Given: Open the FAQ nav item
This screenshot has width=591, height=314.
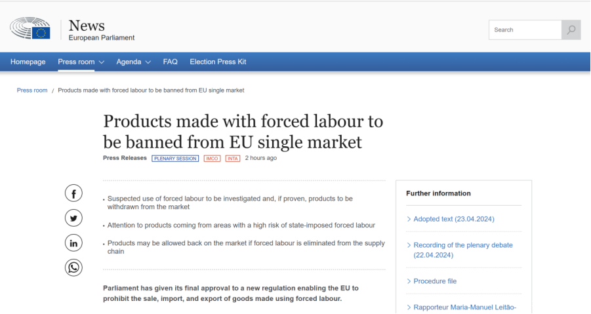Looking at the screenshot, I should point(171,62).
